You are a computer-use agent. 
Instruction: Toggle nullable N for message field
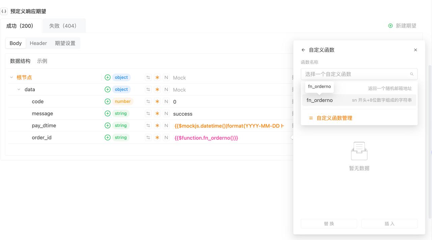tap(166, 114)
